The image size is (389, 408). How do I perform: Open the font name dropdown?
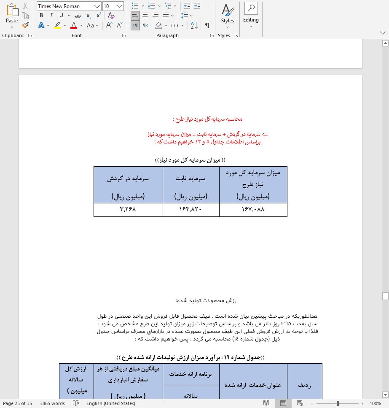pos(97,6)
